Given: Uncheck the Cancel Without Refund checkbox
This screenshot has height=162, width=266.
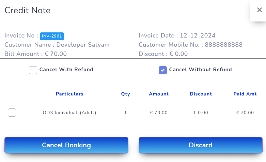Looking at the screenshot, I should click(x=163, y=70).
